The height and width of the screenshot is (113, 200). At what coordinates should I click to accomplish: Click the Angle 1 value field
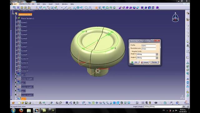tap(146, 54)
